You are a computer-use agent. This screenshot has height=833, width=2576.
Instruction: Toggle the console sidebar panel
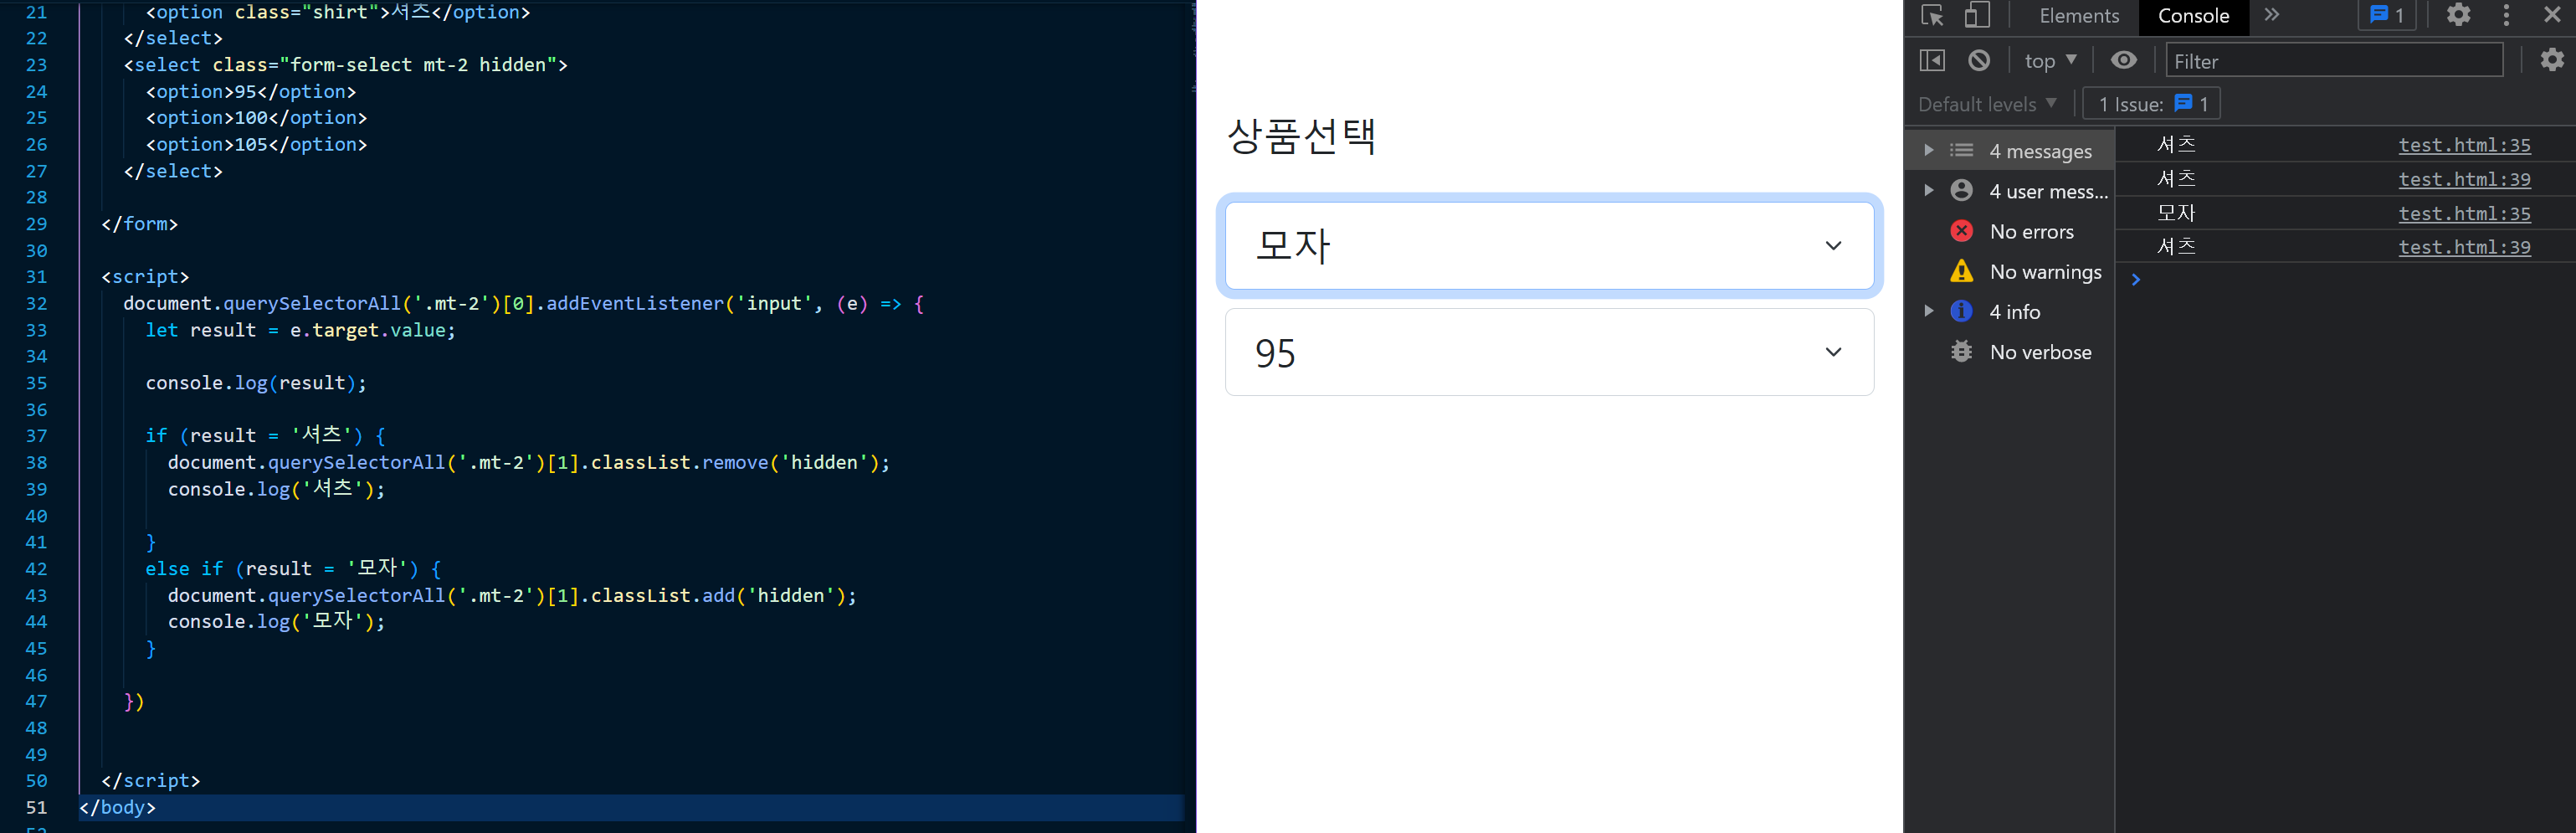tap(1932, 61)
